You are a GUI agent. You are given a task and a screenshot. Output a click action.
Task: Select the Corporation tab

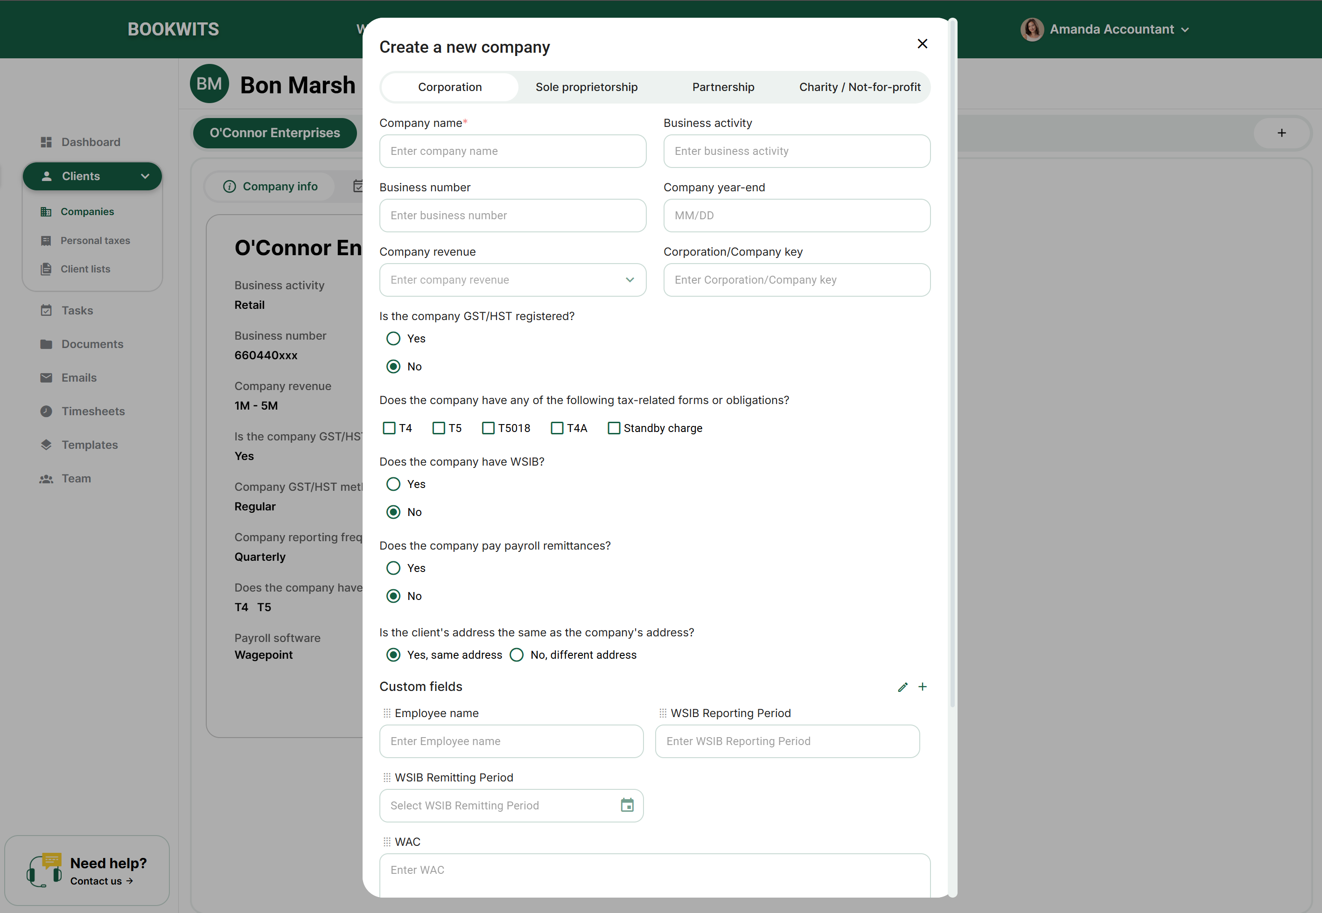[x=450, y=87]
